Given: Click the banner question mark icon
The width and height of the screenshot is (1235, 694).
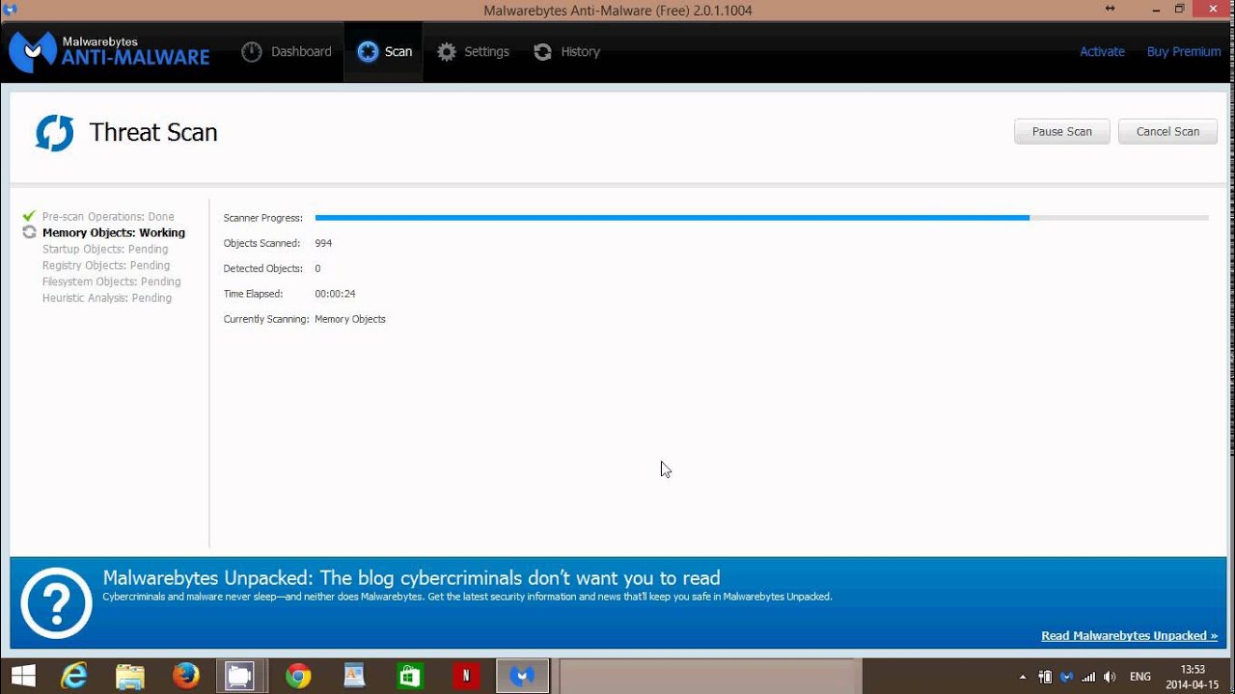Looking at the screenshot, I should coord(56,603).
